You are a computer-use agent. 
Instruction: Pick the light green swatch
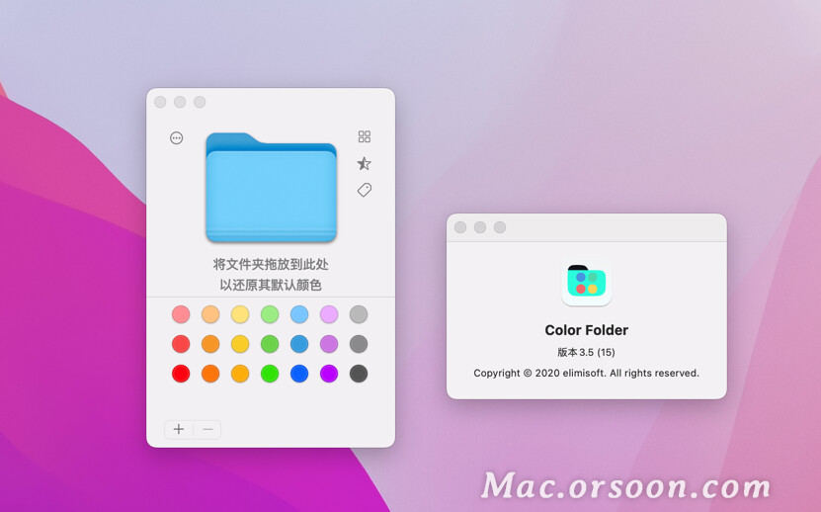tap(270, 314)
